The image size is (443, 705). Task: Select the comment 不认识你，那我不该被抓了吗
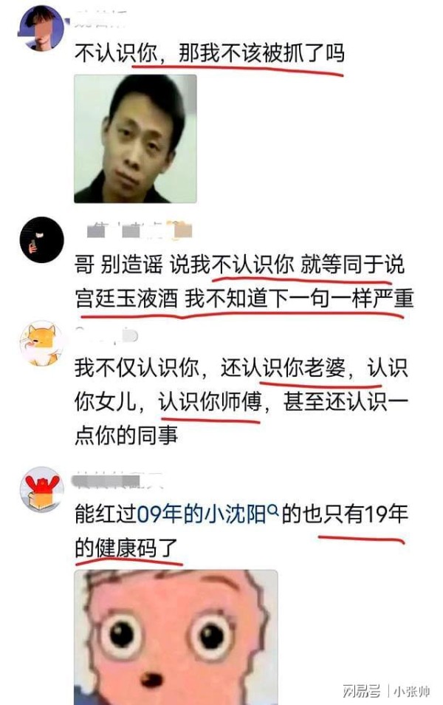210,53
